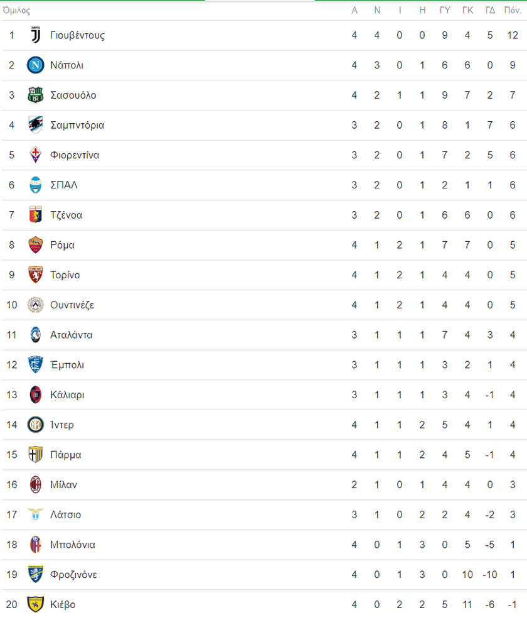Image resolution: width=527 pixels, height=620 pixels.
Task: Open the Γιουβέντους team link
Action: (77, 35)
